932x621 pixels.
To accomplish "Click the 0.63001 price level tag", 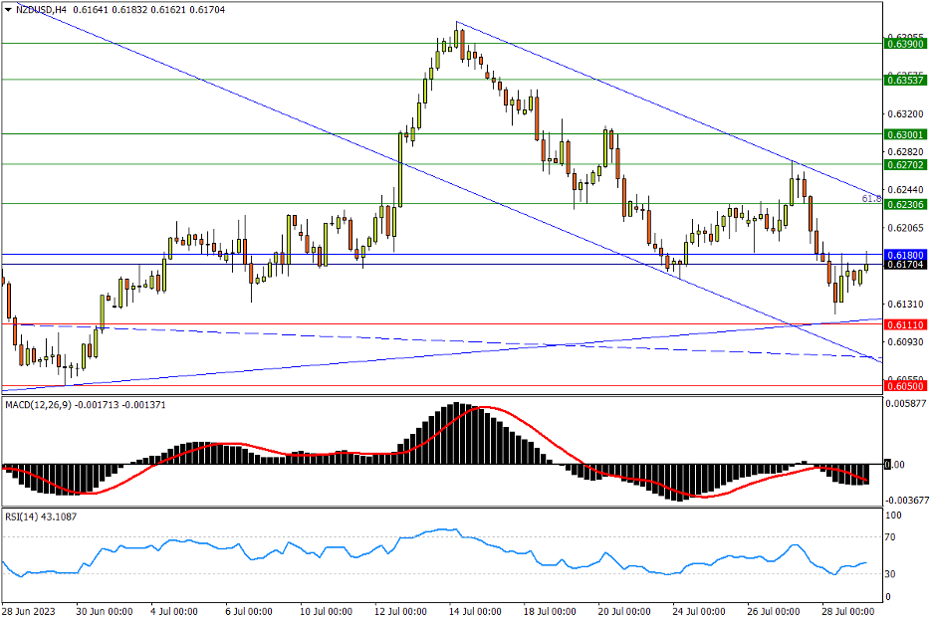I will click(x=905, y=134).
